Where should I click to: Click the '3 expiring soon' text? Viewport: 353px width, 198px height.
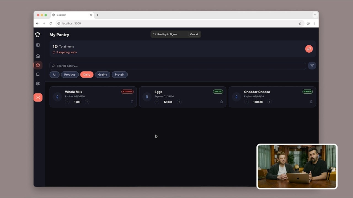66,52
